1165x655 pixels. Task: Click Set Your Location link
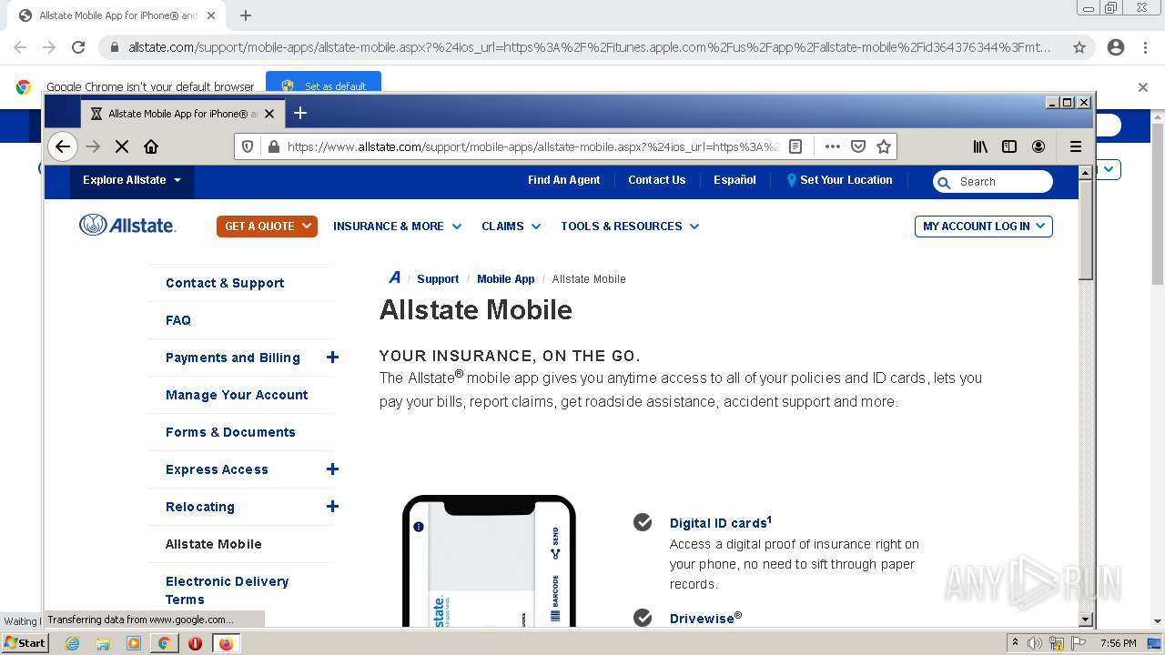[839, 180]
